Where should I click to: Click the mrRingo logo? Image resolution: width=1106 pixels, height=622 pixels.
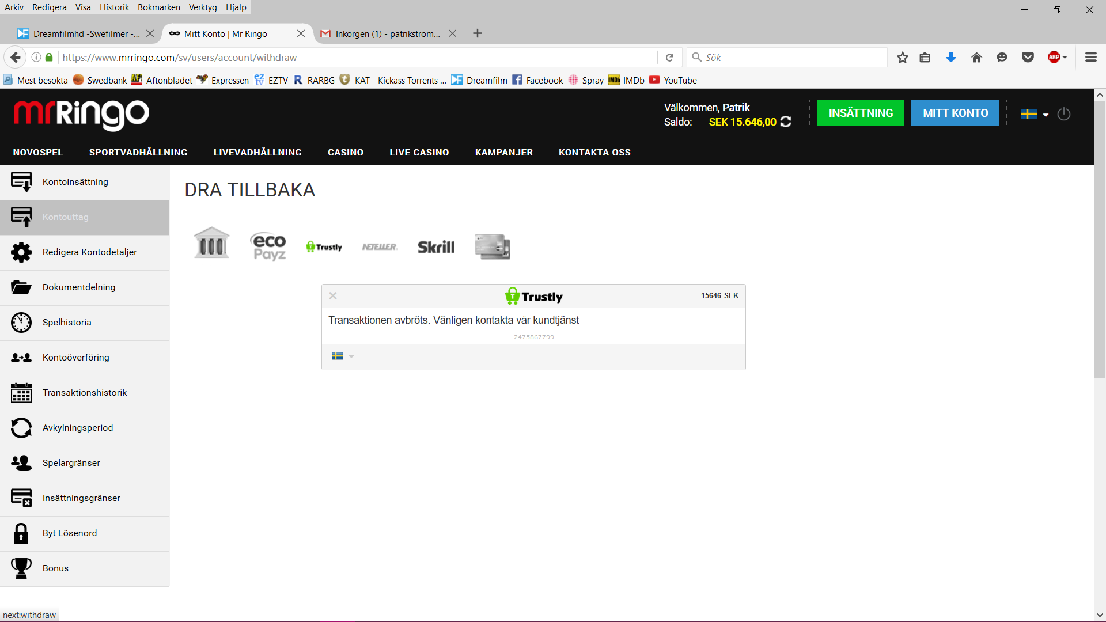tap(81, 115)
